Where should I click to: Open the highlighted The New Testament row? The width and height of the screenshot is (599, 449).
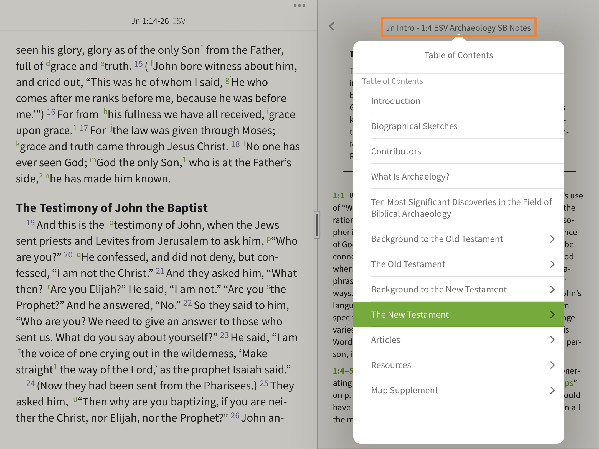pyautogui.click(x=459, y=315)
